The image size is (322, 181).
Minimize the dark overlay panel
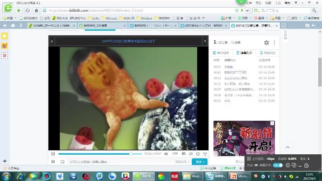(x=300, y=165)
